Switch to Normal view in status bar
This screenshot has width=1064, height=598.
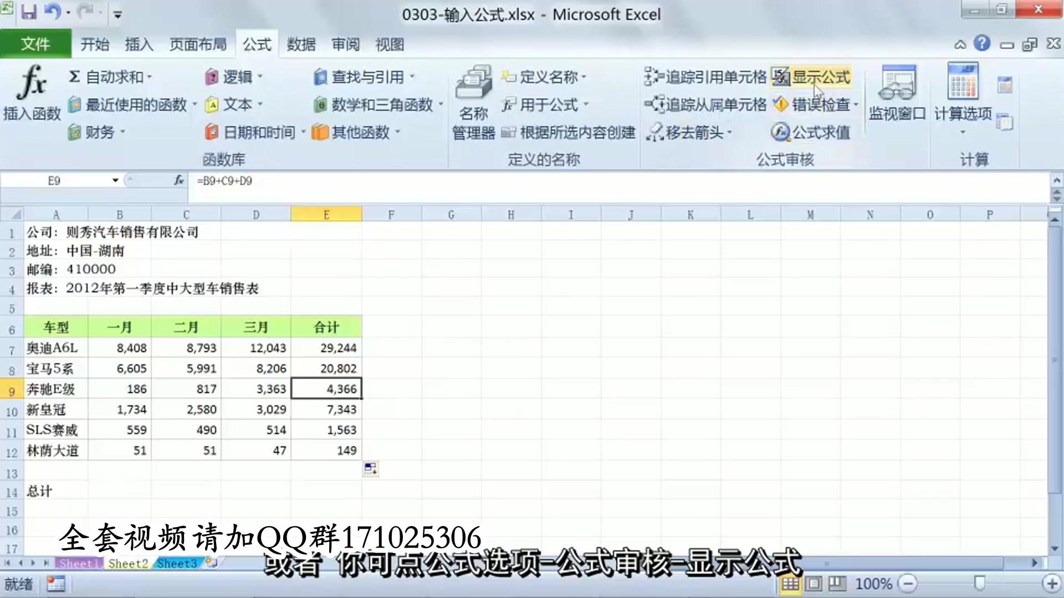point(790,584)
